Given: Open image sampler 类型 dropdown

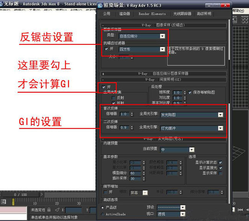Looking at the screenshot, I should click(162, 36).
